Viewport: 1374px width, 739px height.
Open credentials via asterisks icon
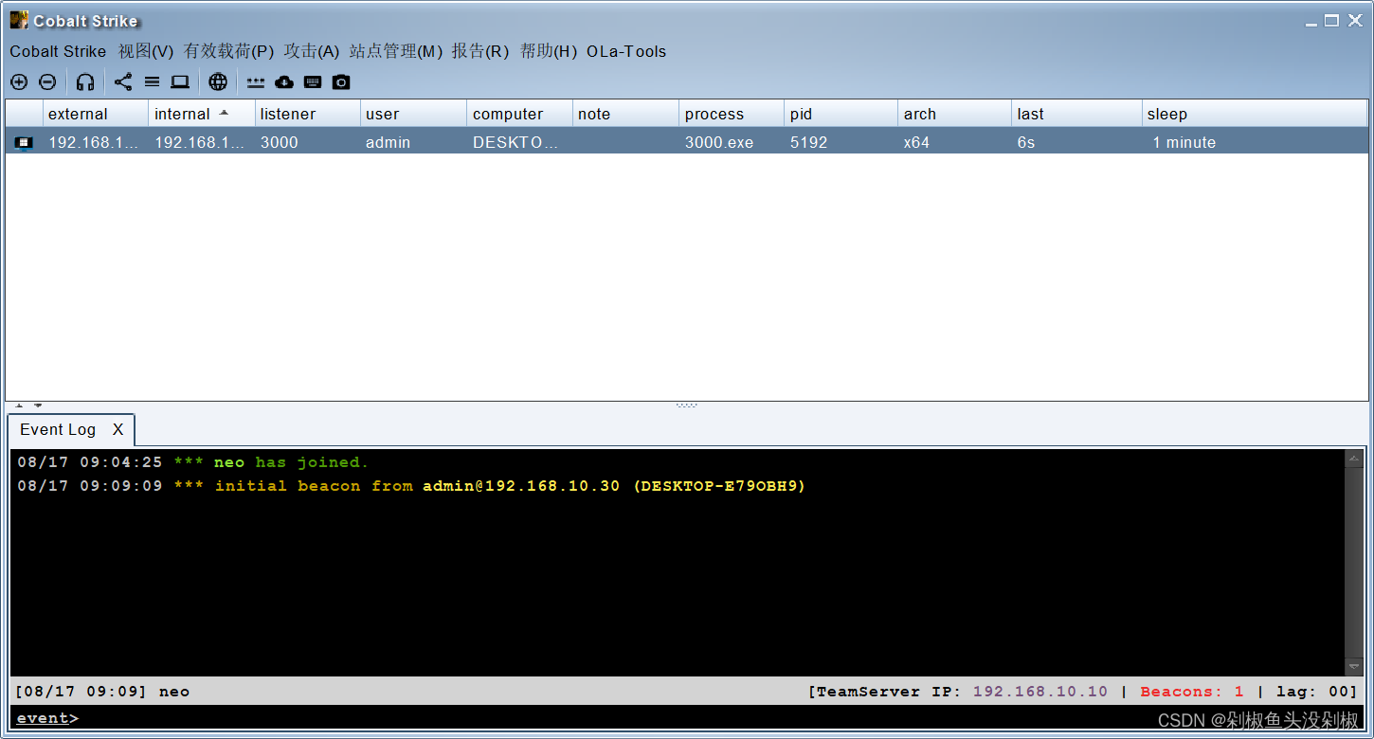pos(256,82)
